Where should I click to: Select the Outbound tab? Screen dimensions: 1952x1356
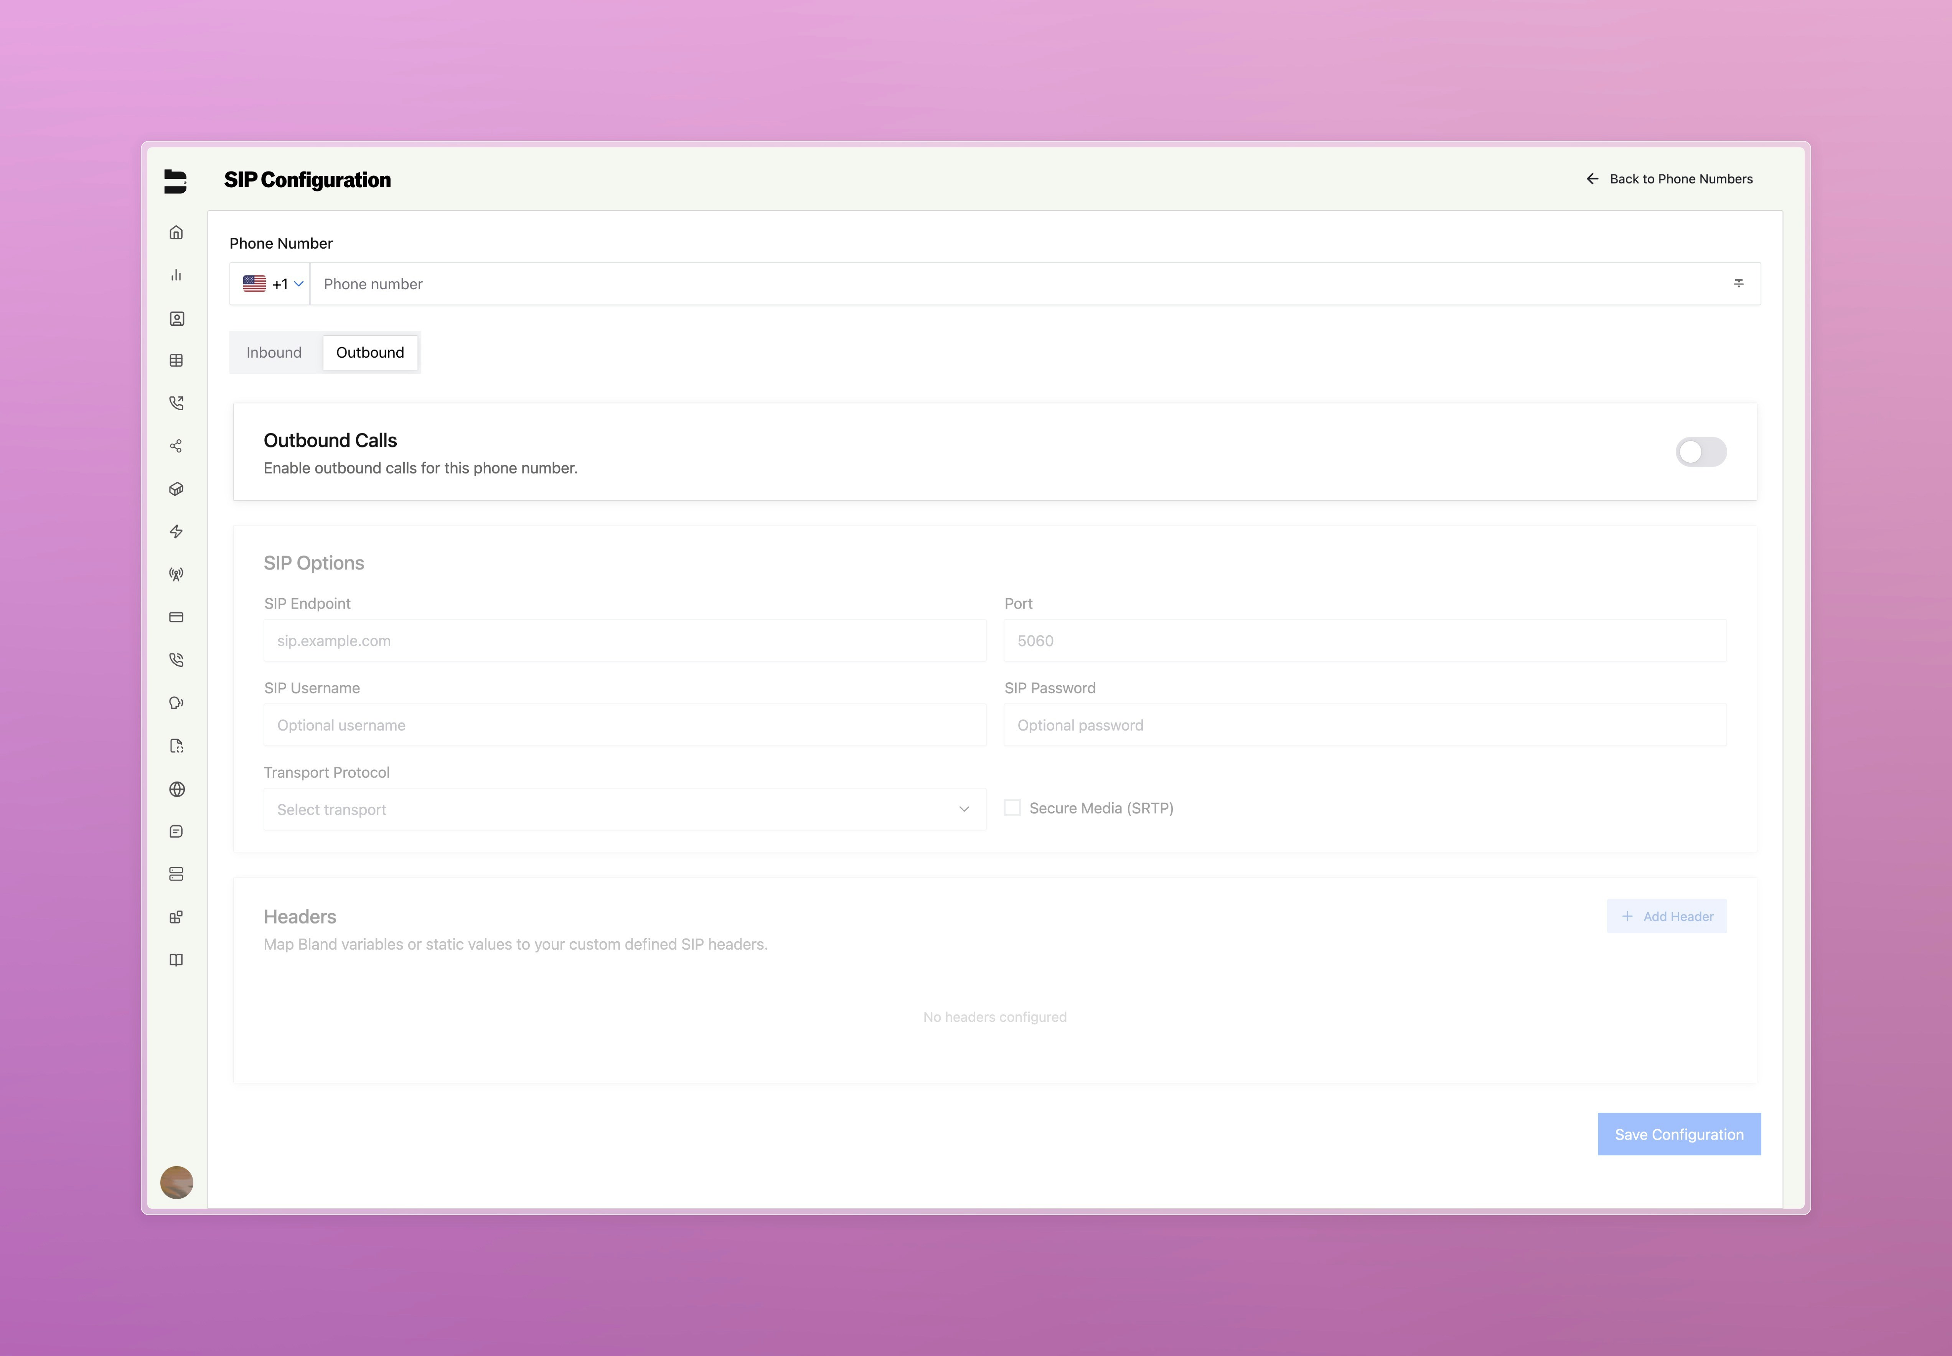[x=369, y=353]
